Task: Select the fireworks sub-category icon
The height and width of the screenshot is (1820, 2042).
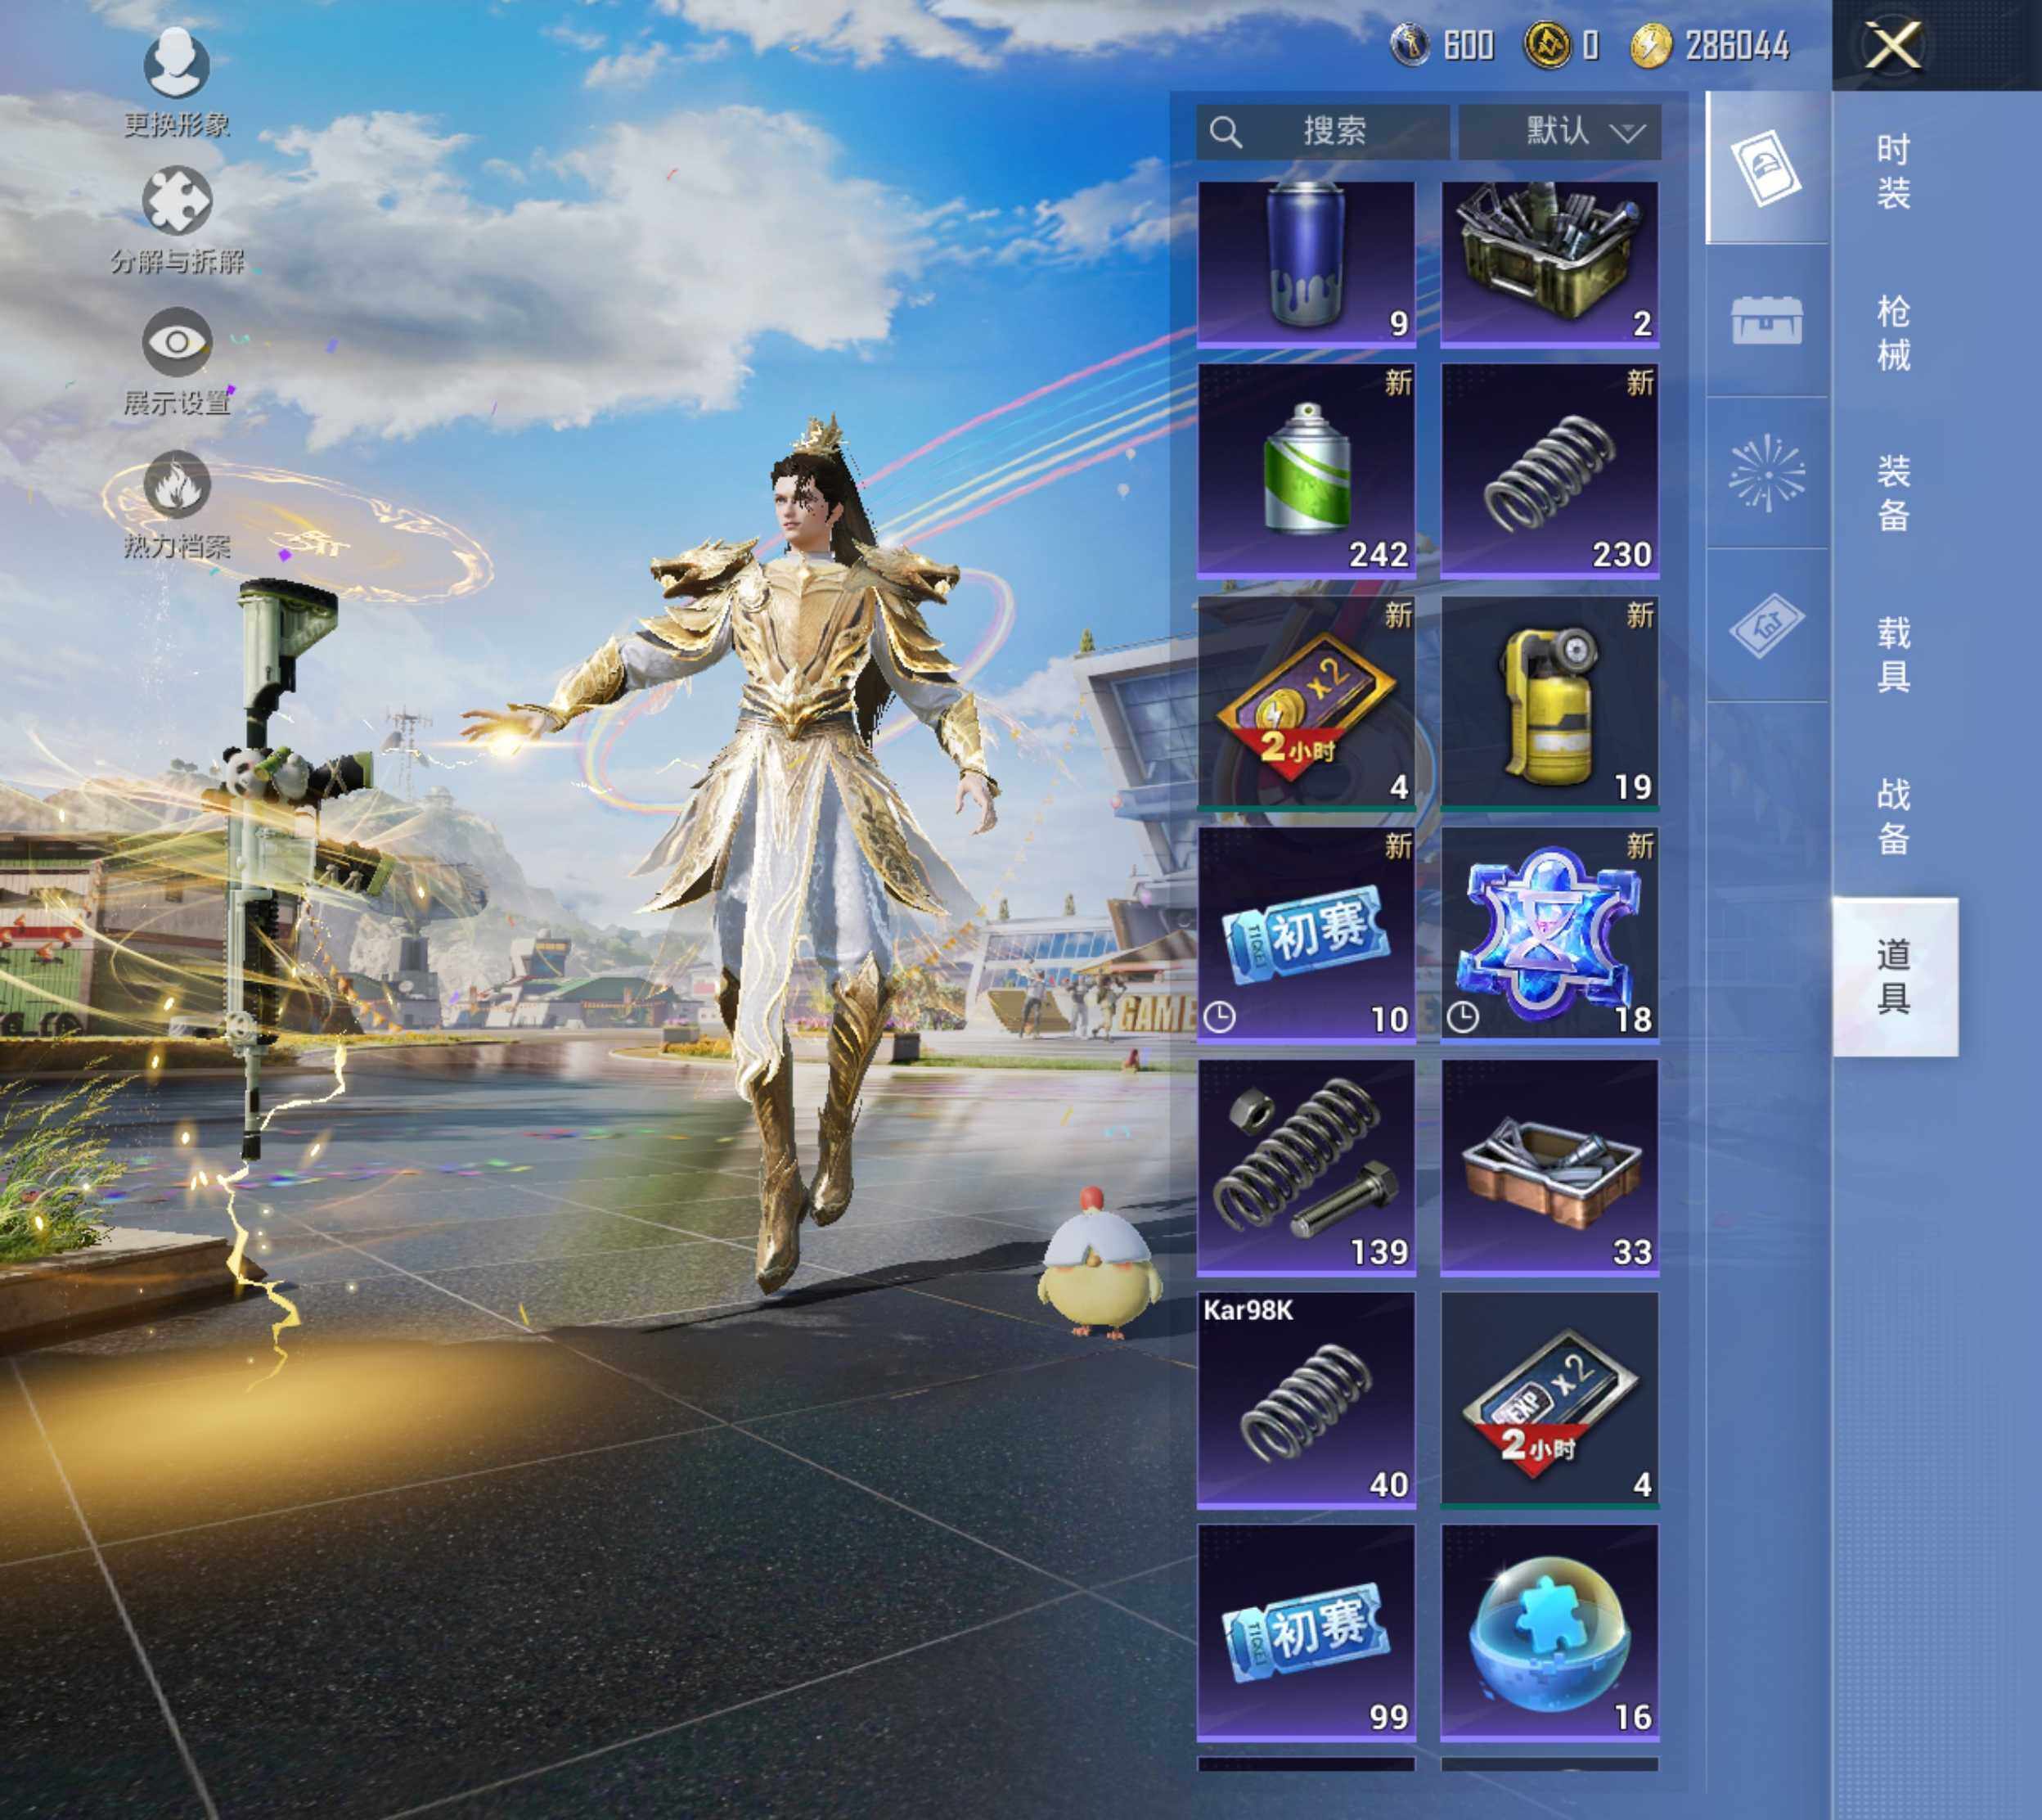Action: [1766, 473]
